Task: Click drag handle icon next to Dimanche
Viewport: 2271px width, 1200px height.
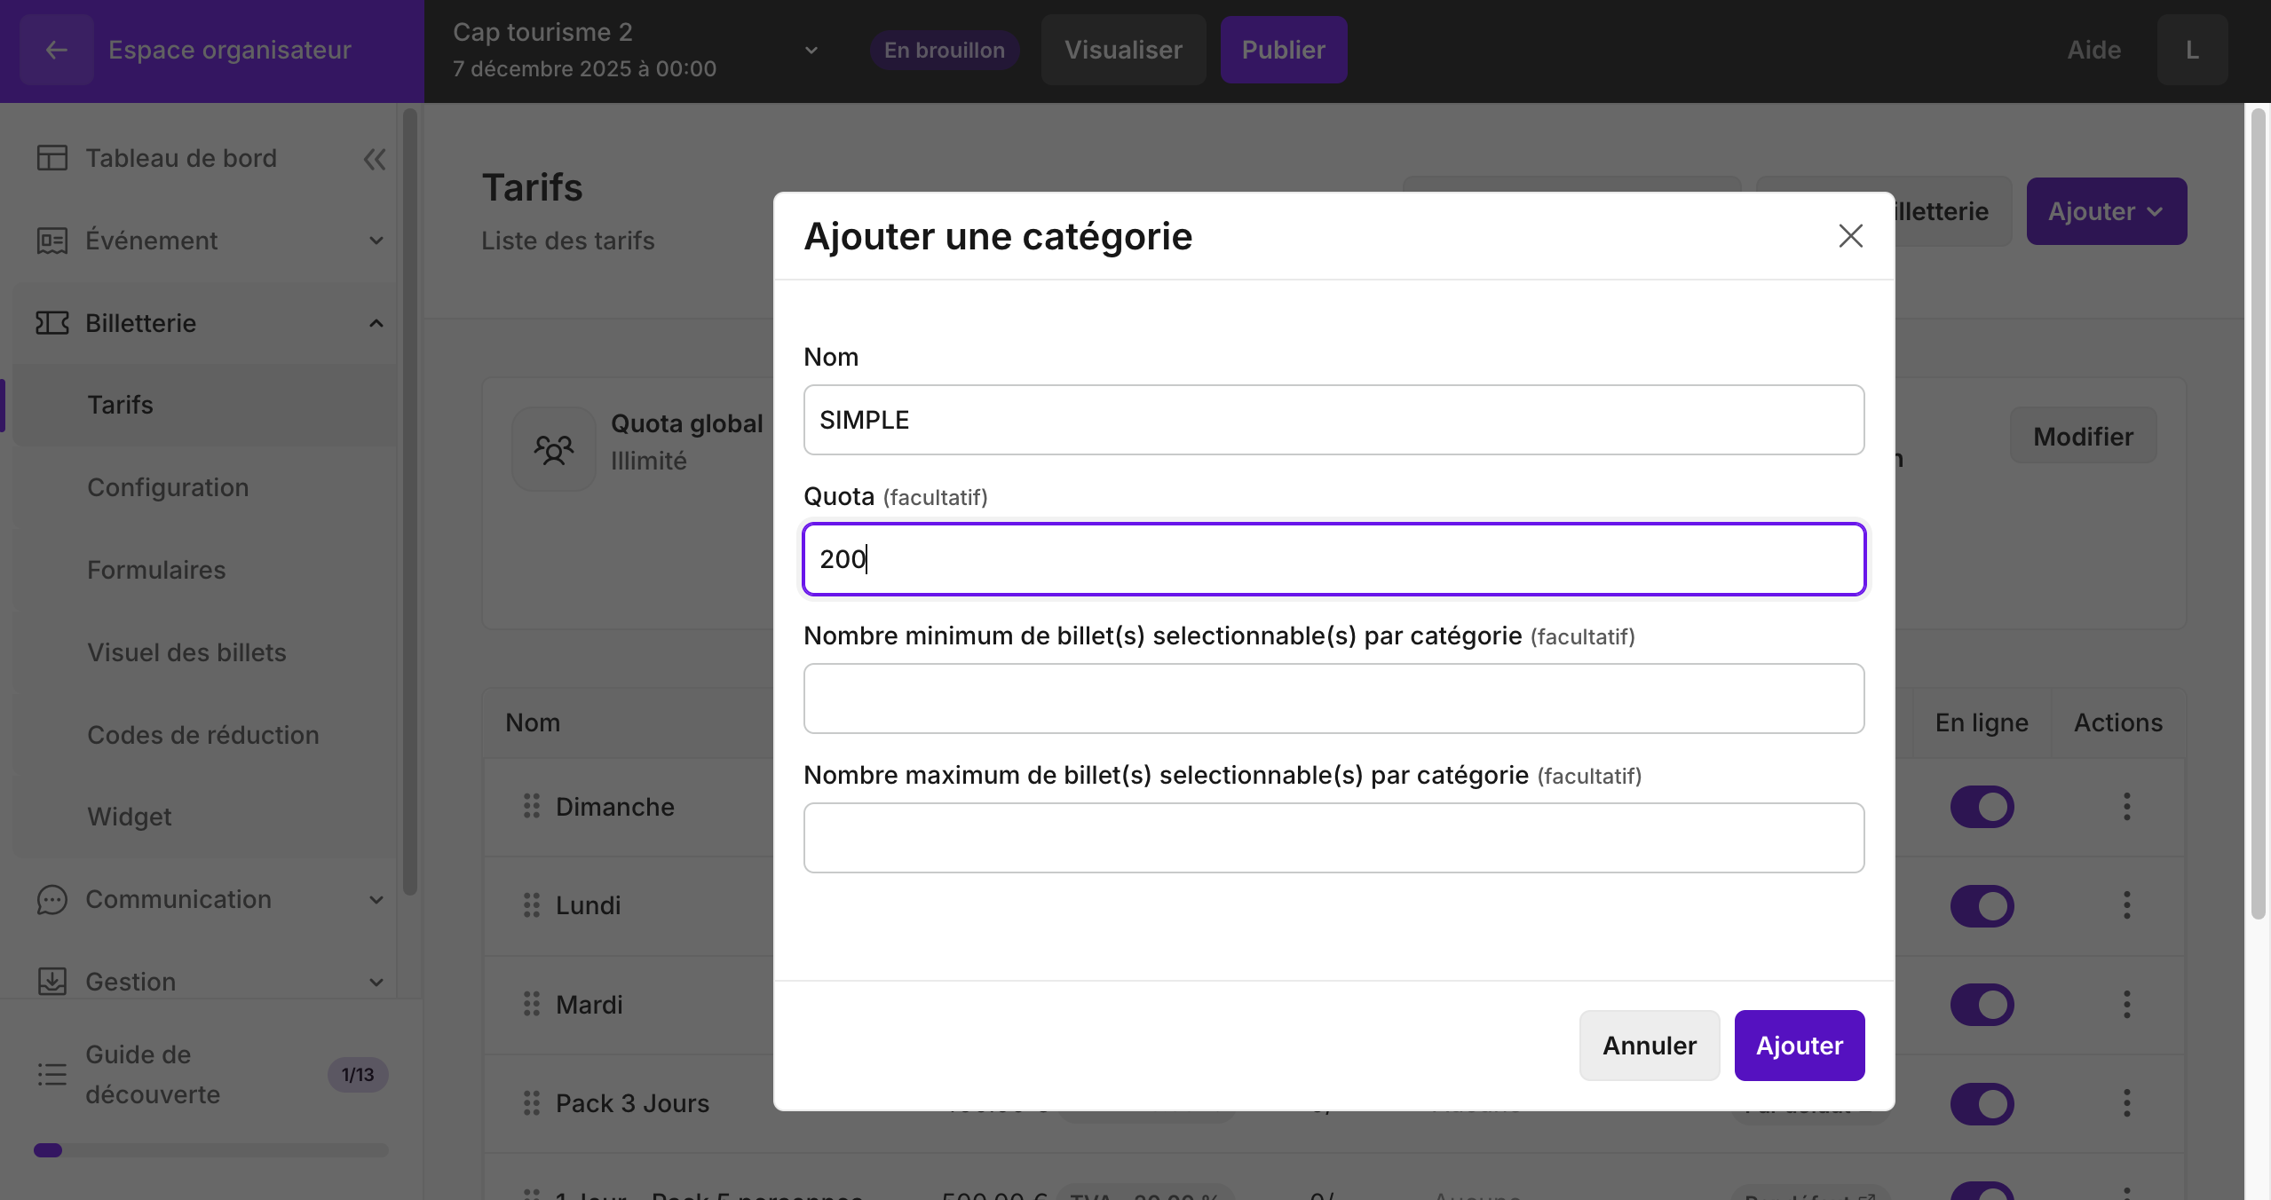Action: [532, 806]
